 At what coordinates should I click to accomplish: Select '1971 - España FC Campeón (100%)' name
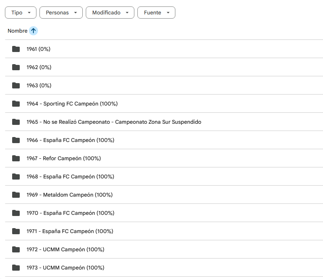pos(70,231)
